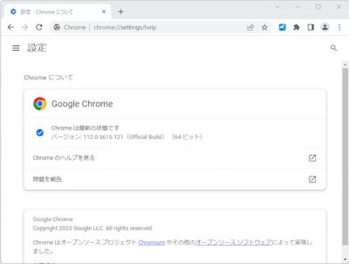
Task: Go back using the browser back arrow
Action: (10, 27)
